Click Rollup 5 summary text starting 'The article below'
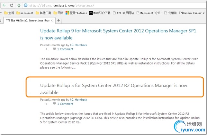This screenshot has height=135, width=207. coord(120,118)
